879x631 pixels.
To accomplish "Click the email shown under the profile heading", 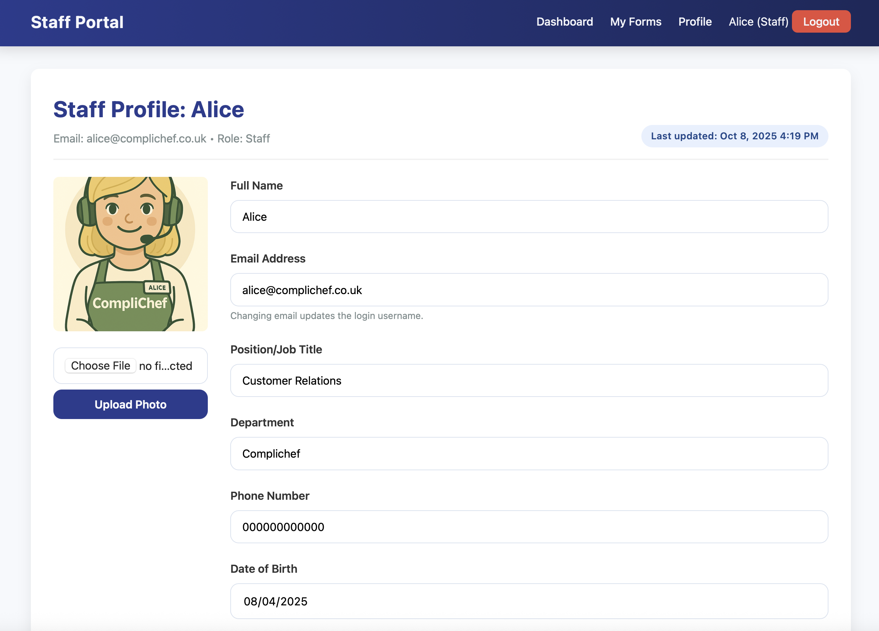I will pyautogui.click(x=145, y=138).
